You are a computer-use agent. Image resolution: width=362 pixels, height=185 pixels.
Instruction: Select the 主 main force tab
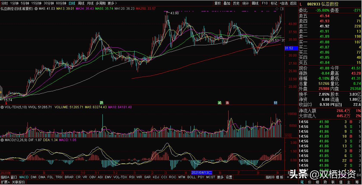(349, 182)
